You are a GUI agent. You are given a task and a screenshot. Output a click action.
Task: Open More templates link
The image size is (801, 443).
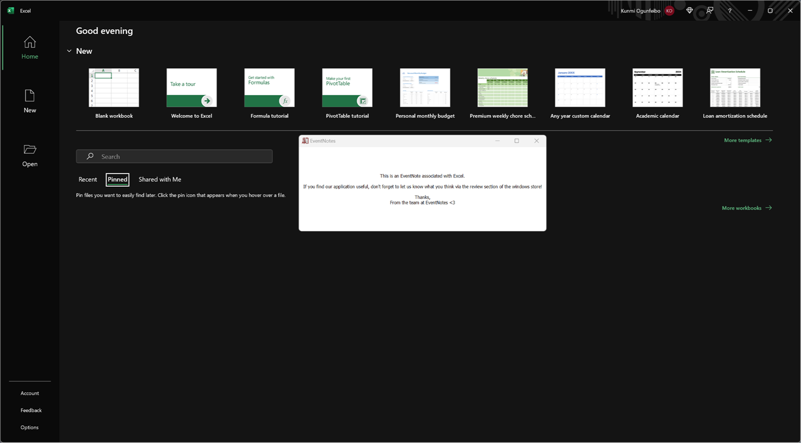point(743,140)
